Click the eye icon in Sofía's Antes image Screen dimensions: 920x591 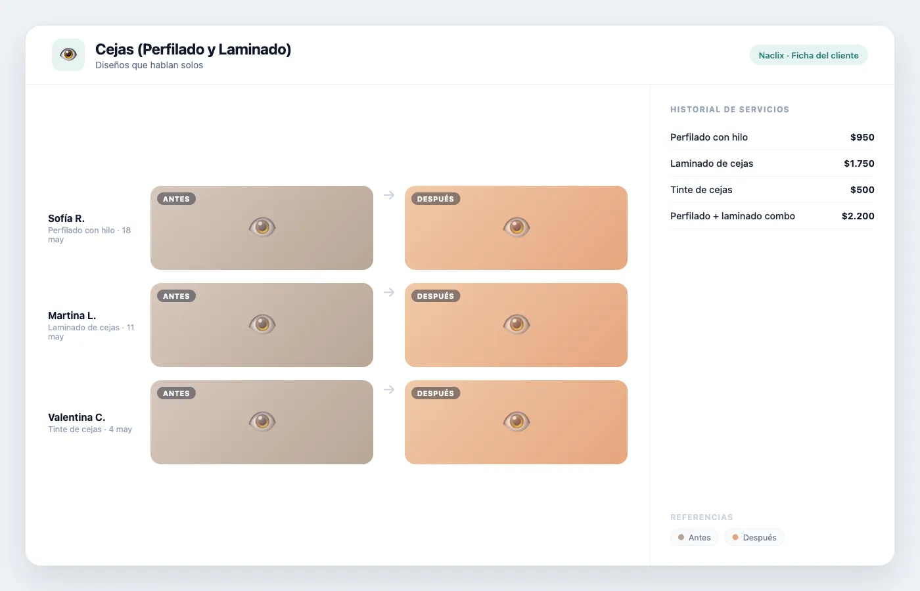(x=262, y=227)
